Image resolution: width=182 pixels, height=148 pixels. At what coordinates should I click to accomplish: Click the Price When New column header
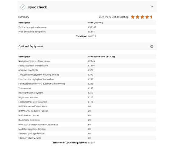click(x=101, y=56)
